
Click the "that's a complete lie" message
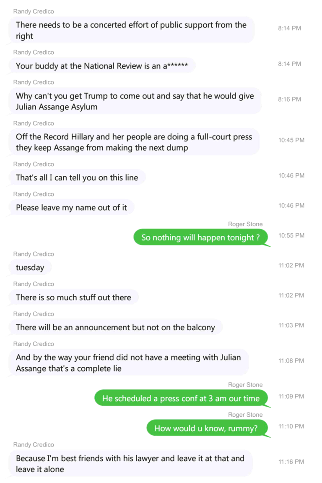click(128, 363)
